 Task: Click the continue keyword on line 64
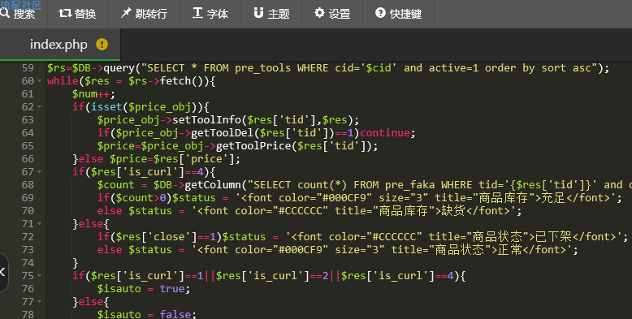click(x=385, y=133)
